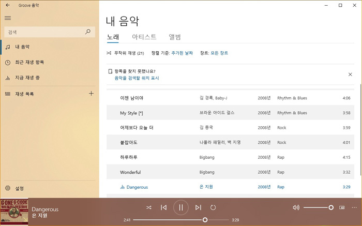The height and width of the screenshot is (226, 362).
Task: Open the mini player view icon
Action: point(342,207)
